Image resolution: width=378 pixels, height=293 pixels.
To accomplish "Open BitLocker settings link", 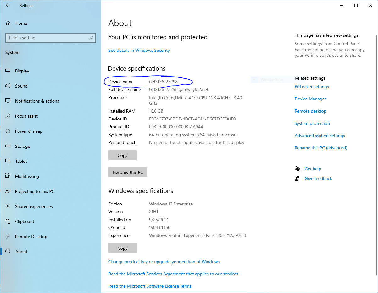I will point(312,87).
